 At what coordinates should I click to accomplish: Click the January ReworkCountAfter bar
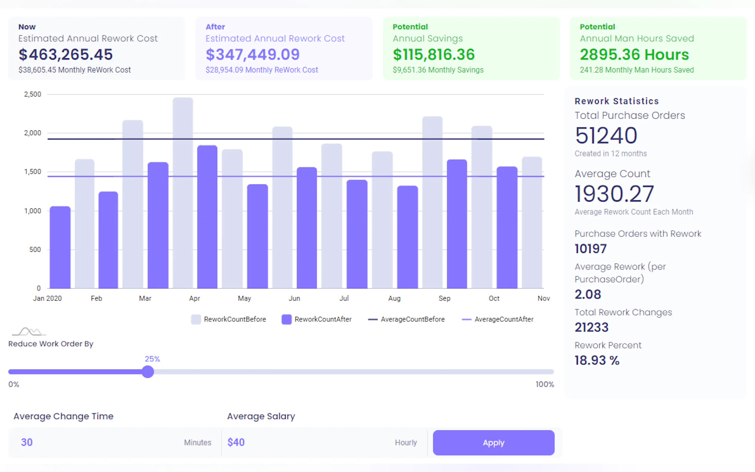click(x=60, y=247)
